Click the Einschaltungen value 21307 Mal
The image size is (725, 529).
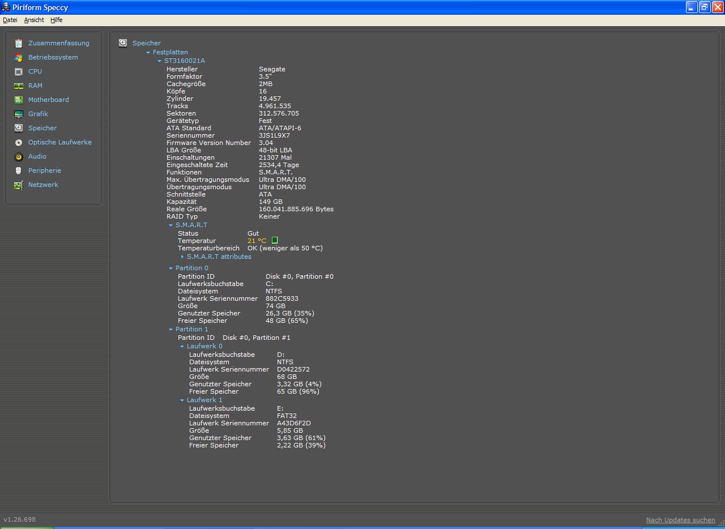275,157
